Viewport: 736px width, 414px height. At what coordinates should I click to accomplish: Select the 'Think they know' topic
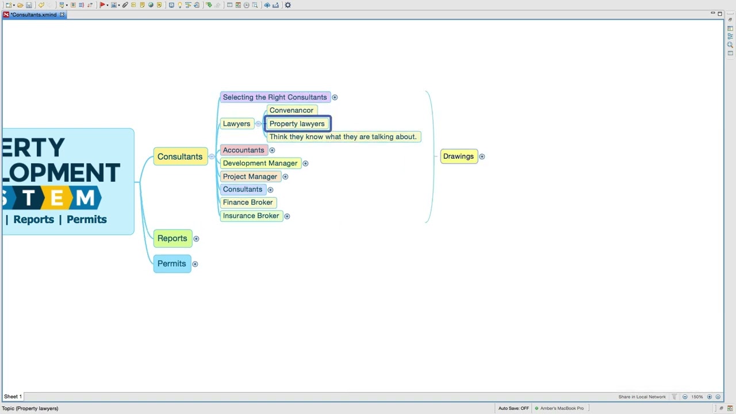click(x=343, y=137)
